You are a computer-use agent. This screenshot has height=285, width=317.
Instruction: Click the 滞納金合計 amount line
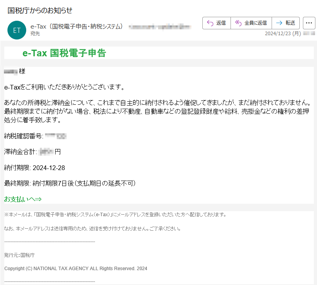click(x=32, y=152)
